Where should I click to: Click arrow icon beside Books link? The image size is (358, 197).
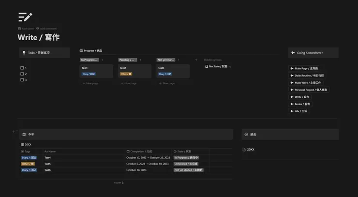pyautogui.click(x=292, y=104)
